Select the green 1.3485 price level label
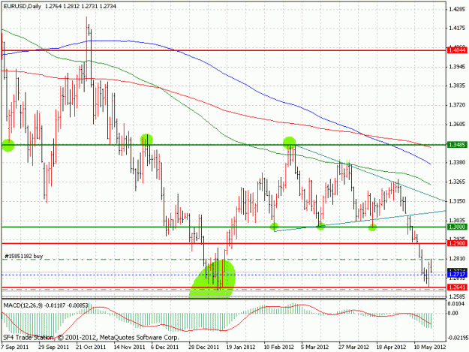Image resolution: width=469 pixels, height=352 pixels. 457,145
